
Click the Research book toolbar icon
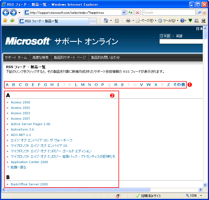point(196,21)
